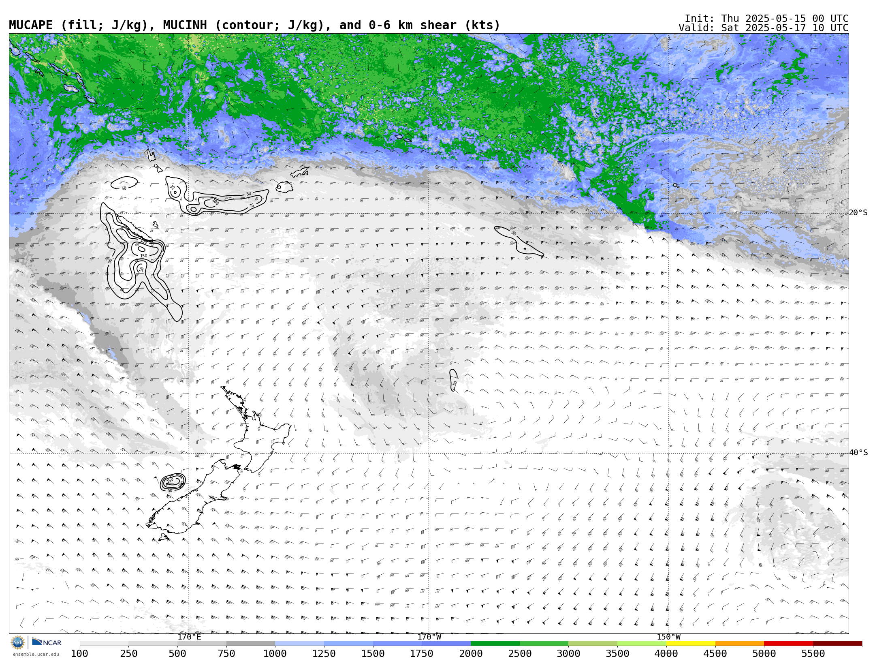Pick the lime green 3500–4000 colorbar swatch
The height and width of the screenshot is (659, 875).
[x=642, y=644]
